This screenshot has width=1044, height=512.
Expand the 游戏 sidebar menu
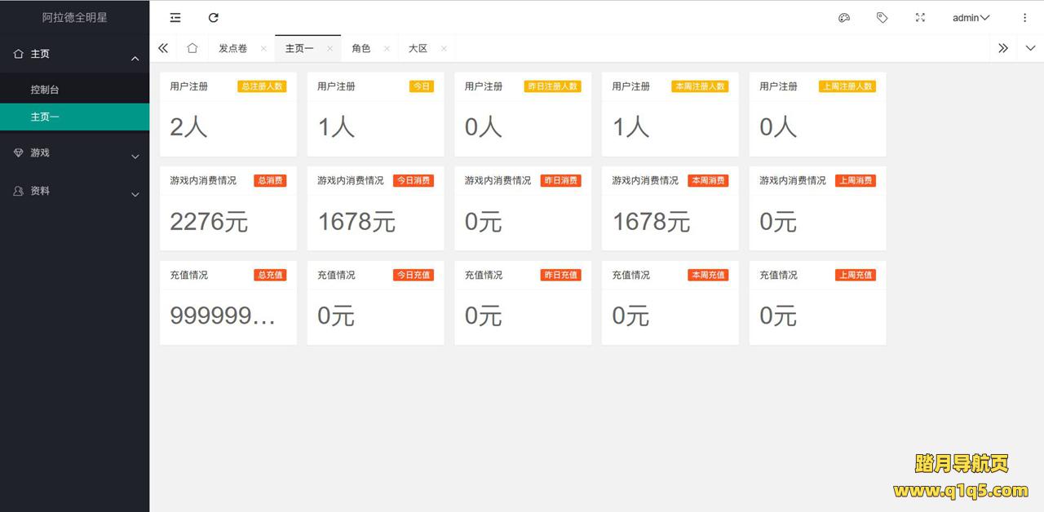(x=74, y=153)
